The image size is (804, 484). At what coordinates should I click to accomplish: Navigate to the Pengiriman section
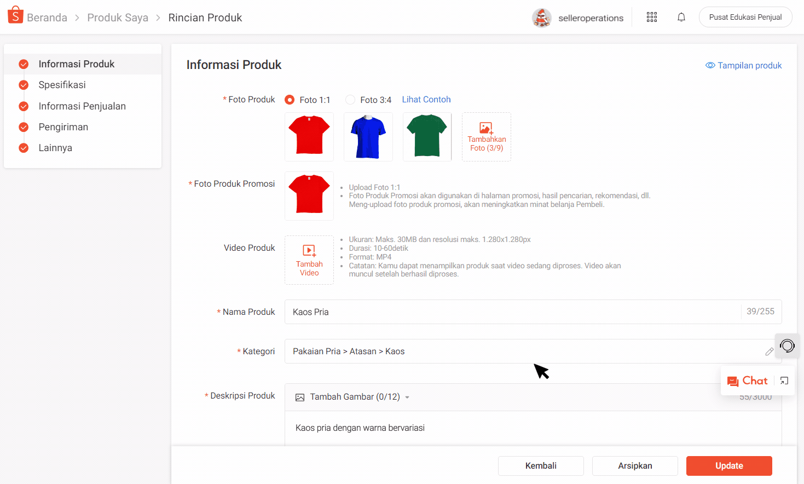(63, 126)
